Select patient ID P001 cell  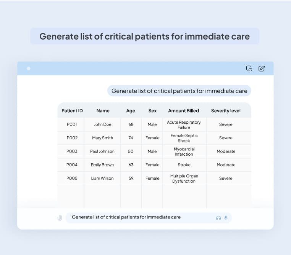[x=72, y=124]
